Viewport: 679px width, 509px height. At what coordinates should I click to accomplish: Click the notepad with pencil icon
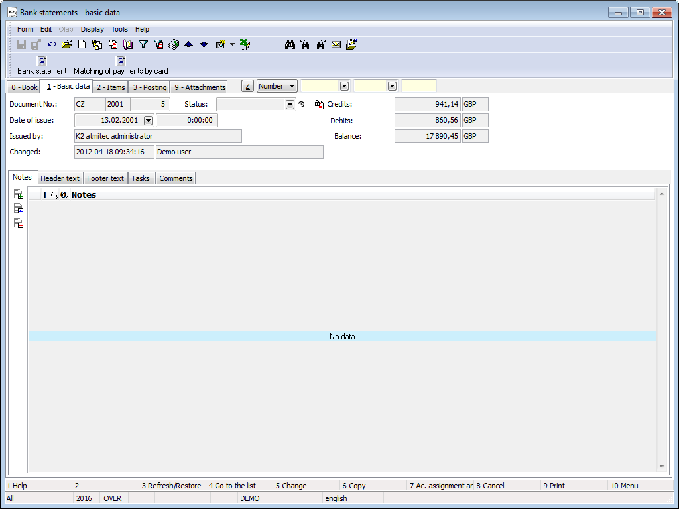tap(351, 44)
